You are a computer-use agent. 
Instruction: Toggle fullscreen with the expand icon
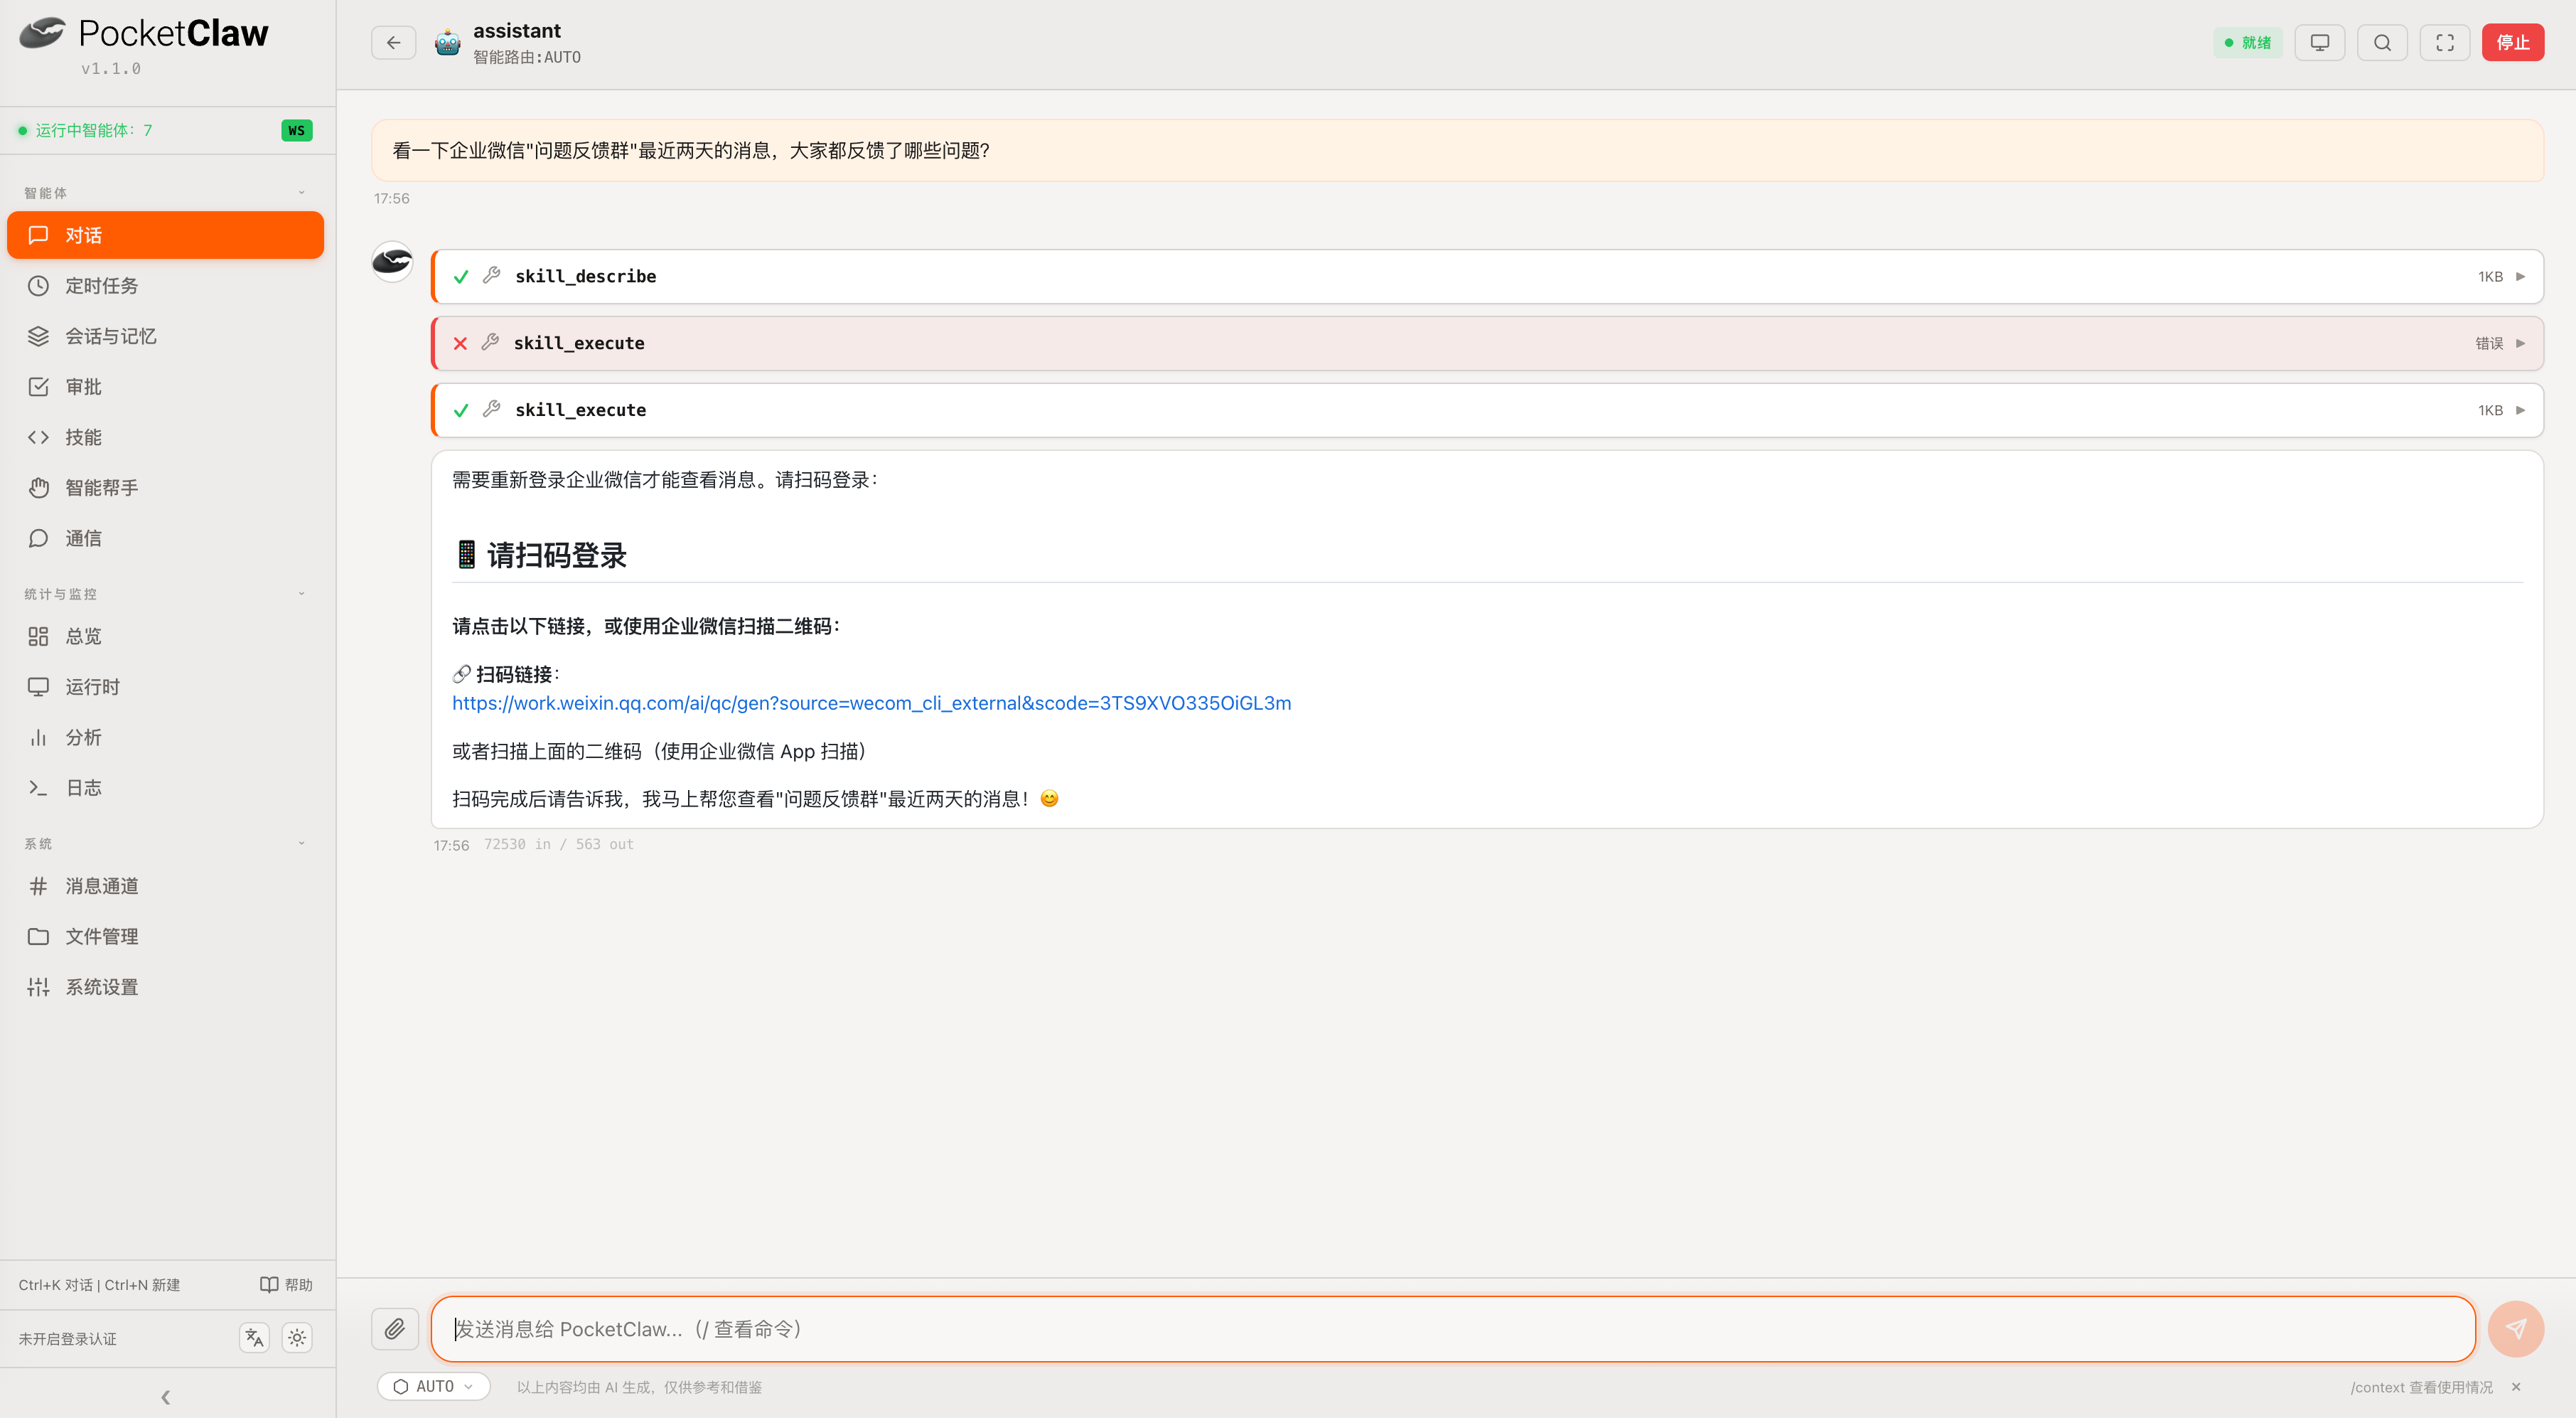2445,42
